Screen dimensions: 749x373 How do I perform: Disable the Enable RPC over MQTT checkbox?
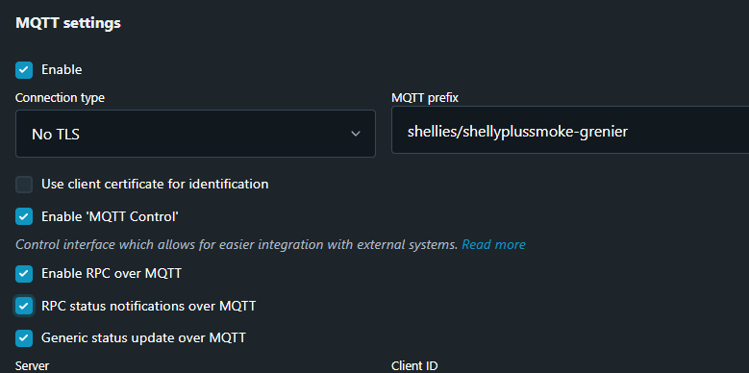coord(24,274)
